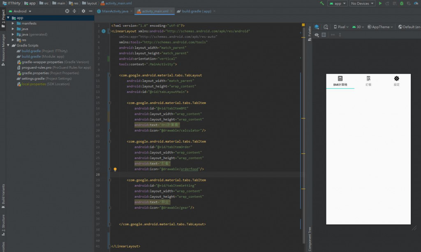
Task: Click the gutter class icon on line 2
Action: tap(104, 31)
